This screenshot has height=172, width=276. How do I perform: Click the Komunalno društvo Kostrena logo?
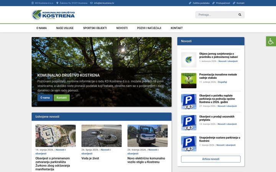(x=53, y=15)
